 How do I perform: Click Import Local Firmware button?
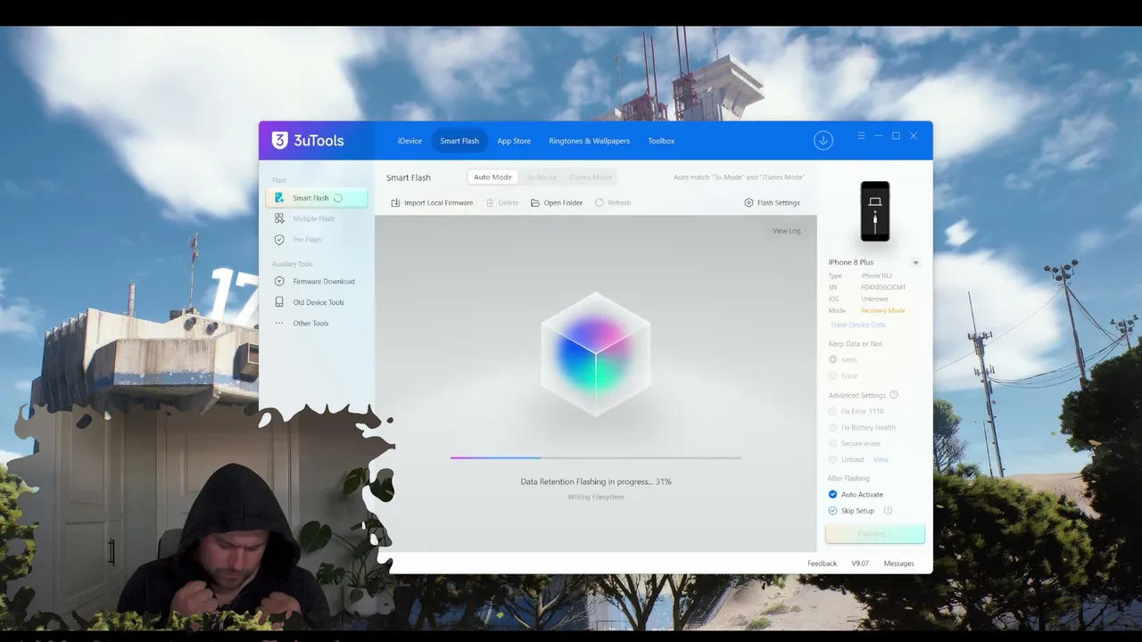pos(432,202)
